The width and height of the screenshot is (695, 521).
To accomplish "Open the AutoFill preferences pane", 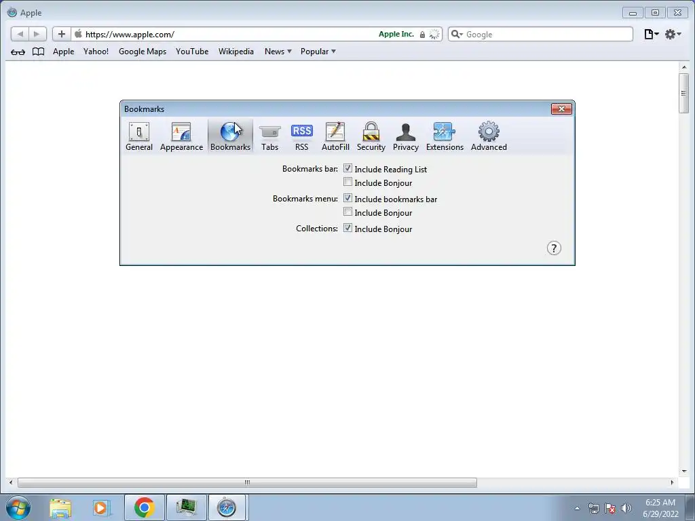I will pos(335,136).
